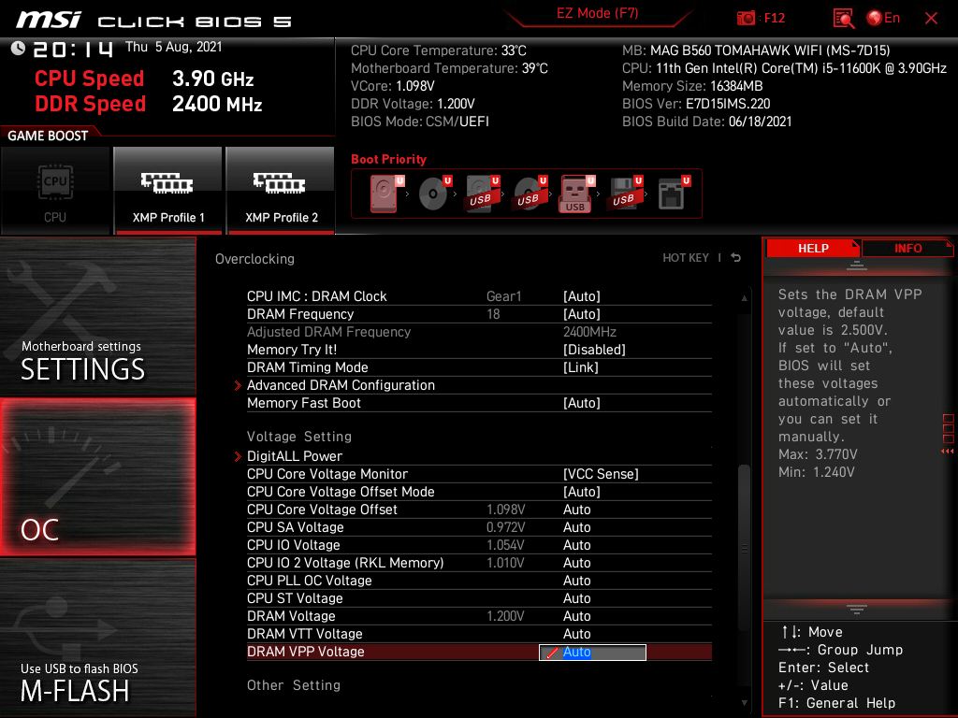Select the USB CD-ROM boot device icon
Viewport: 958px width, 718px height.
530,194
